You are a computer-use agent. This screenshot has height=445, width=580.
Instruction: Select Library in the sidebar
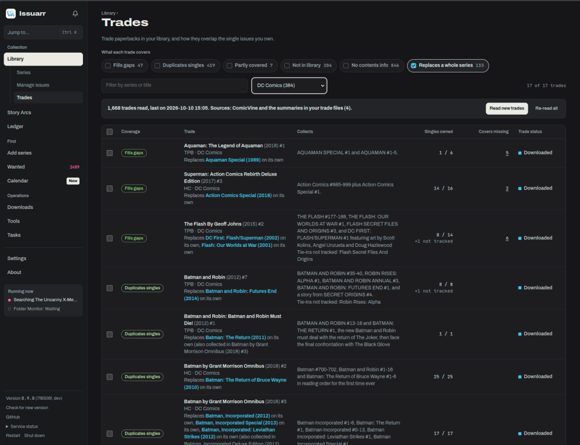click(43, 59)
